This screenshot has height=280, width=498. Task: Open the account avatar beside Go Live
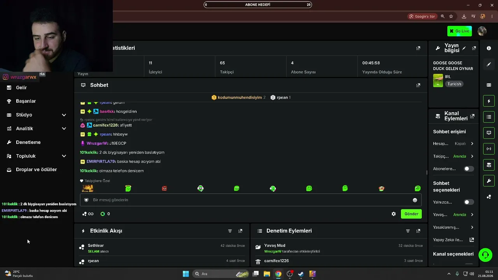[x=482, y=31]
